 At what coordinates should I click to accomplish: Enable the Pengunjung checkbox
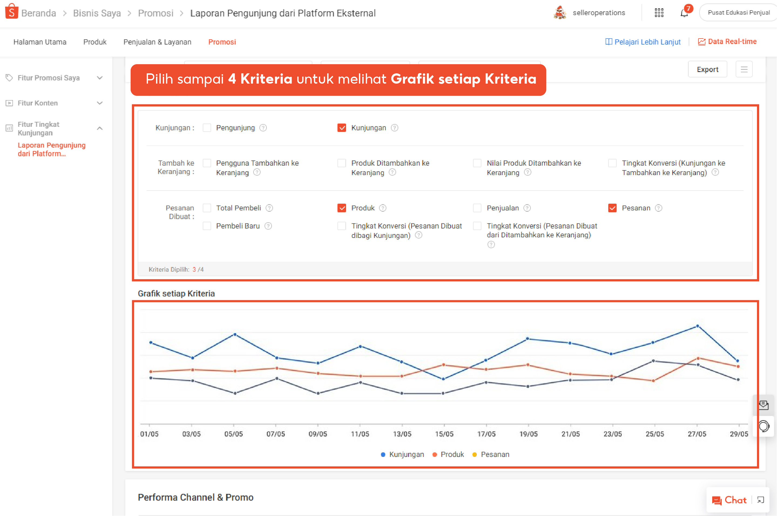(207, 128)
